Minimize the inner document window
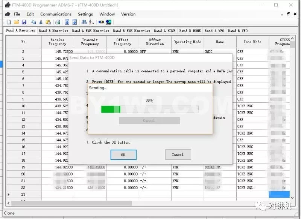 click(281, 14)
